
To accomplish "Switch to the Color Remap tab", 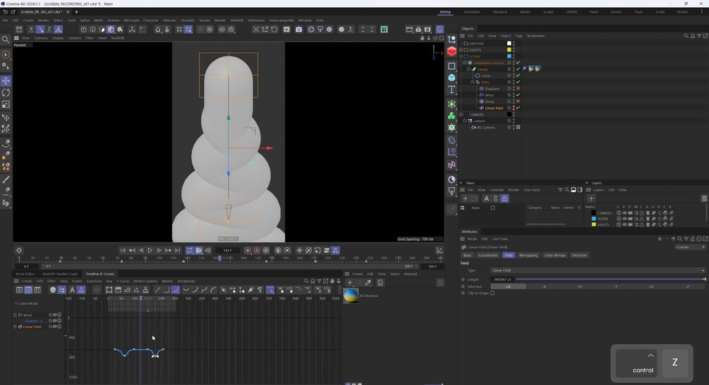I will (555, 255).
